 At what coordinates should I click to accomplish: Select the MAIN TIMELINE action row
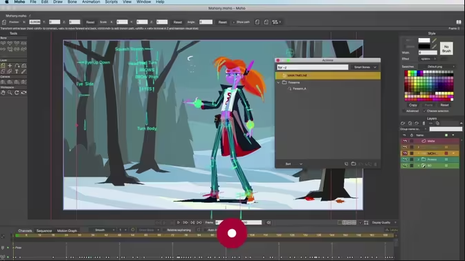coord(328,75)
